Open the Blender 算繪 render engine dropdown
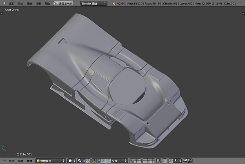245x164 pixels. coord(94,3)
